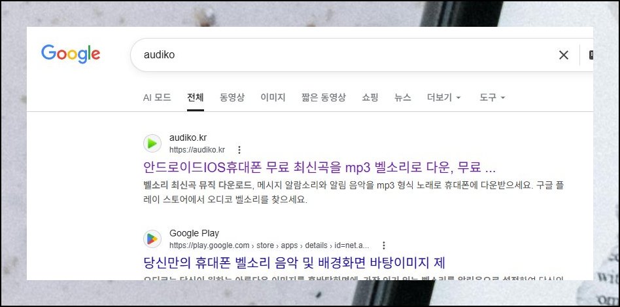Switch to the 이미지 tab
The width and height of the screenshot is (620, 307).
[273, 98]
